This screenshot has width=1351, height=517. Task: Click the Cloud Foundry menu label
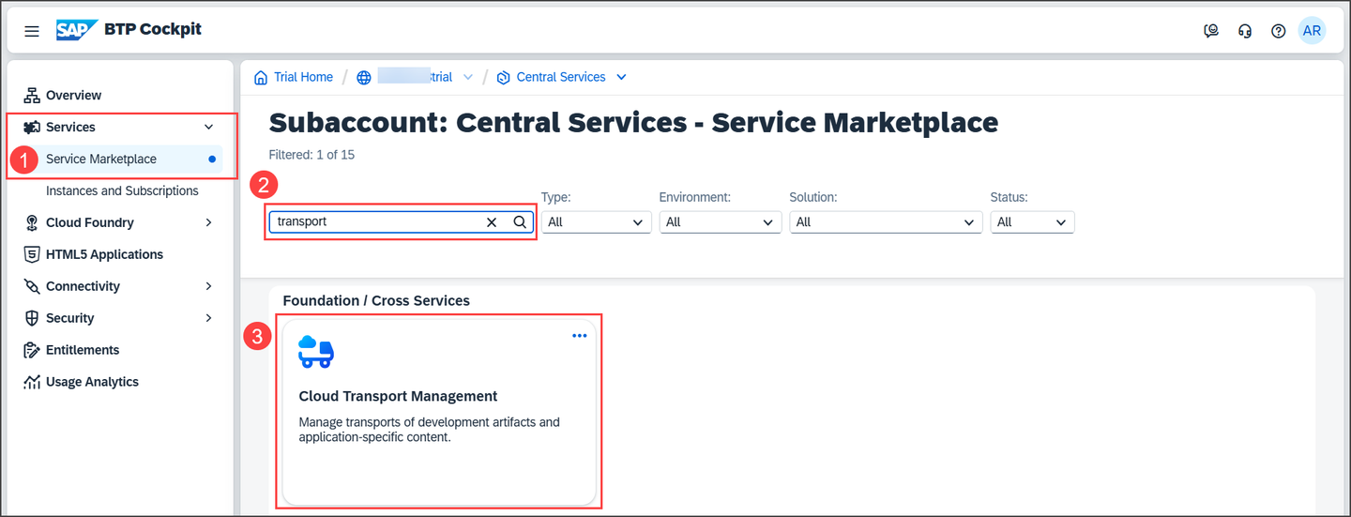90,222
